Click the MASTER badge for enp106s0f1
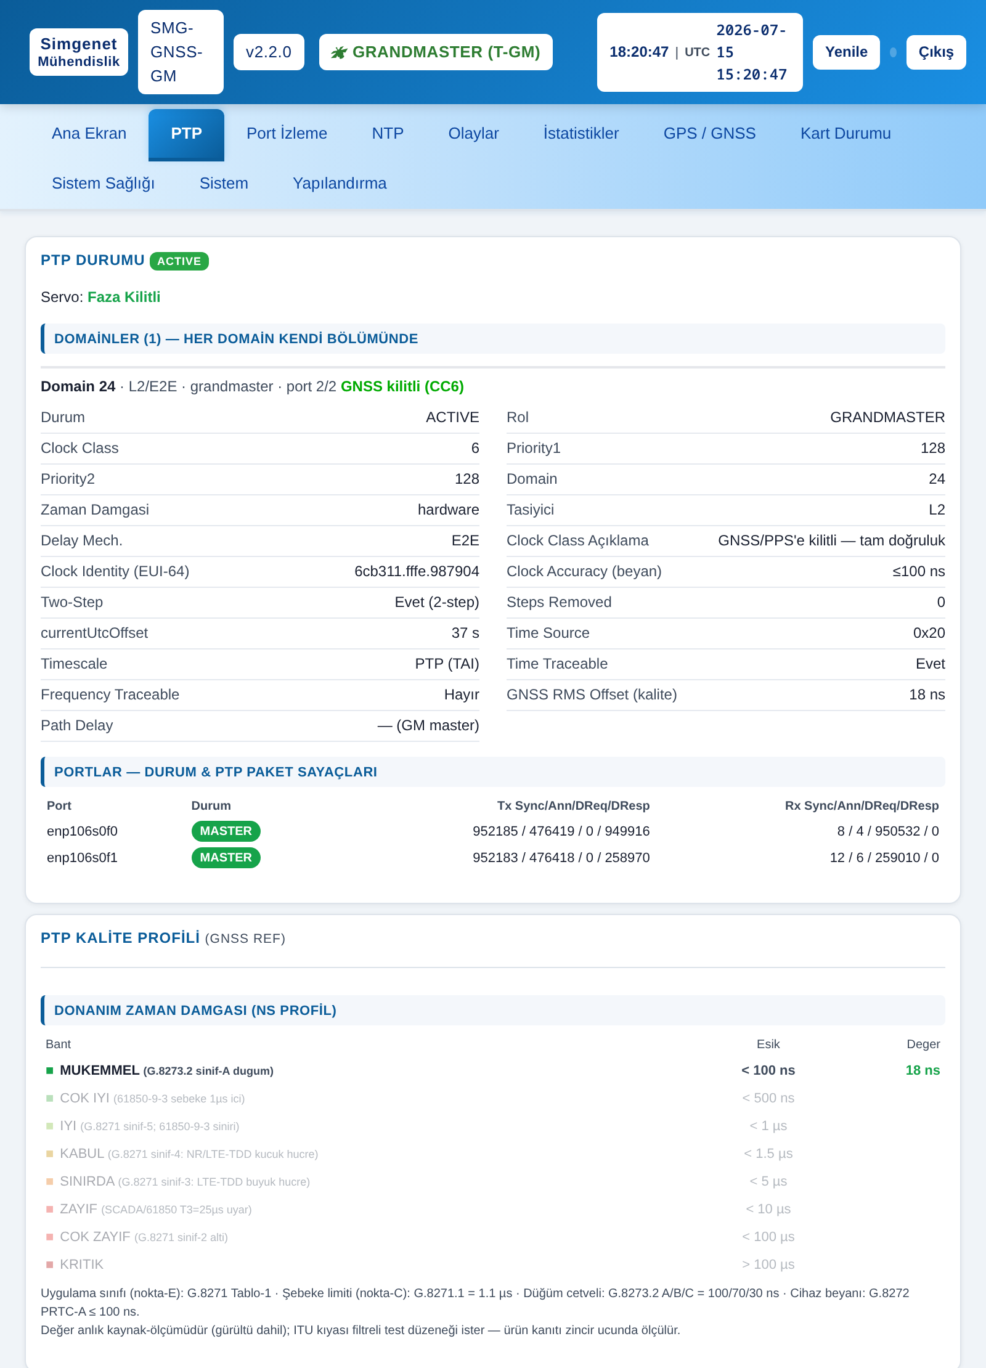 pyautogui.click(x=226, y=858)
